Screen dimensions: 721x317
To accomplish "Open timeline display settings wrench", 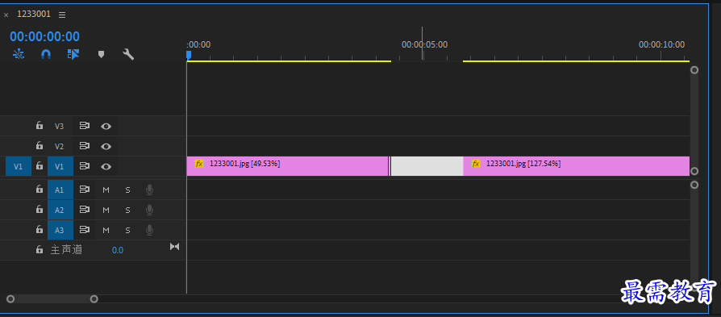I will pos(128,54).
